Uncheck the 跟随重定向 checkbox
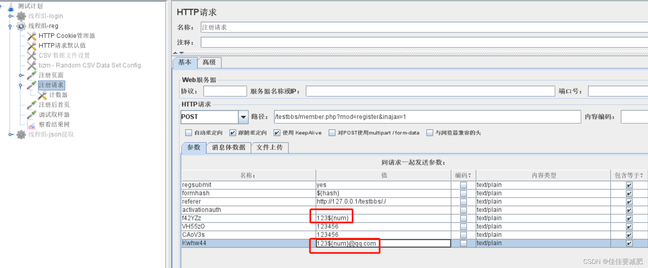Image resolution: width=648 pixels, height=268 pixels. click(x=233, y=133)
